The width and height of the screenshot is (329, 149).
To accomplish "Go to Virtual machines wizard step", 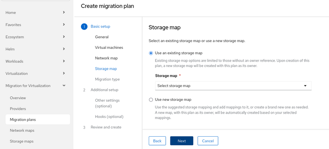I will click(x=109, y=47).
